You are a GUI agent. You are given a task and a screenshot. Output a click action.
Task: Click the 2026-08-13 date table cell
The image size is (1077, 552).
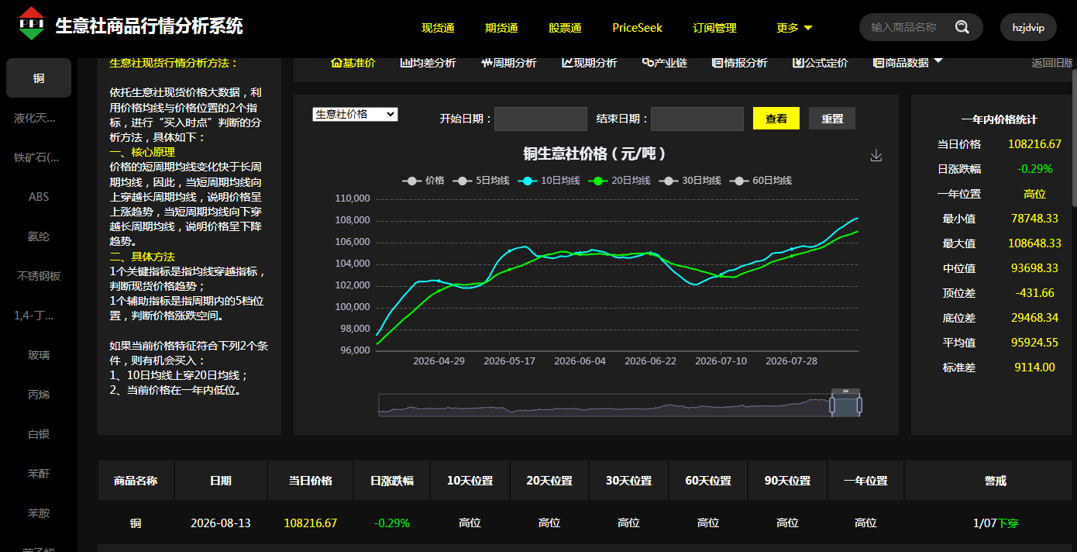point(221,523)
